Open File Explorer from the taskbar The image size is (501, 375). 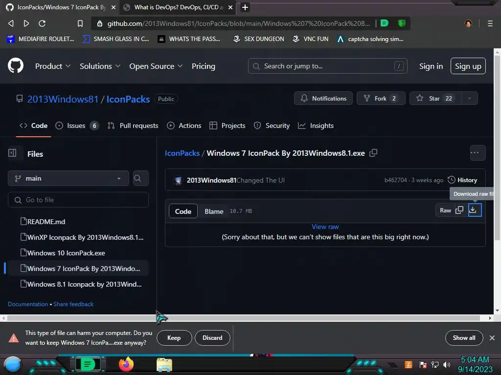tap(164, 364)
